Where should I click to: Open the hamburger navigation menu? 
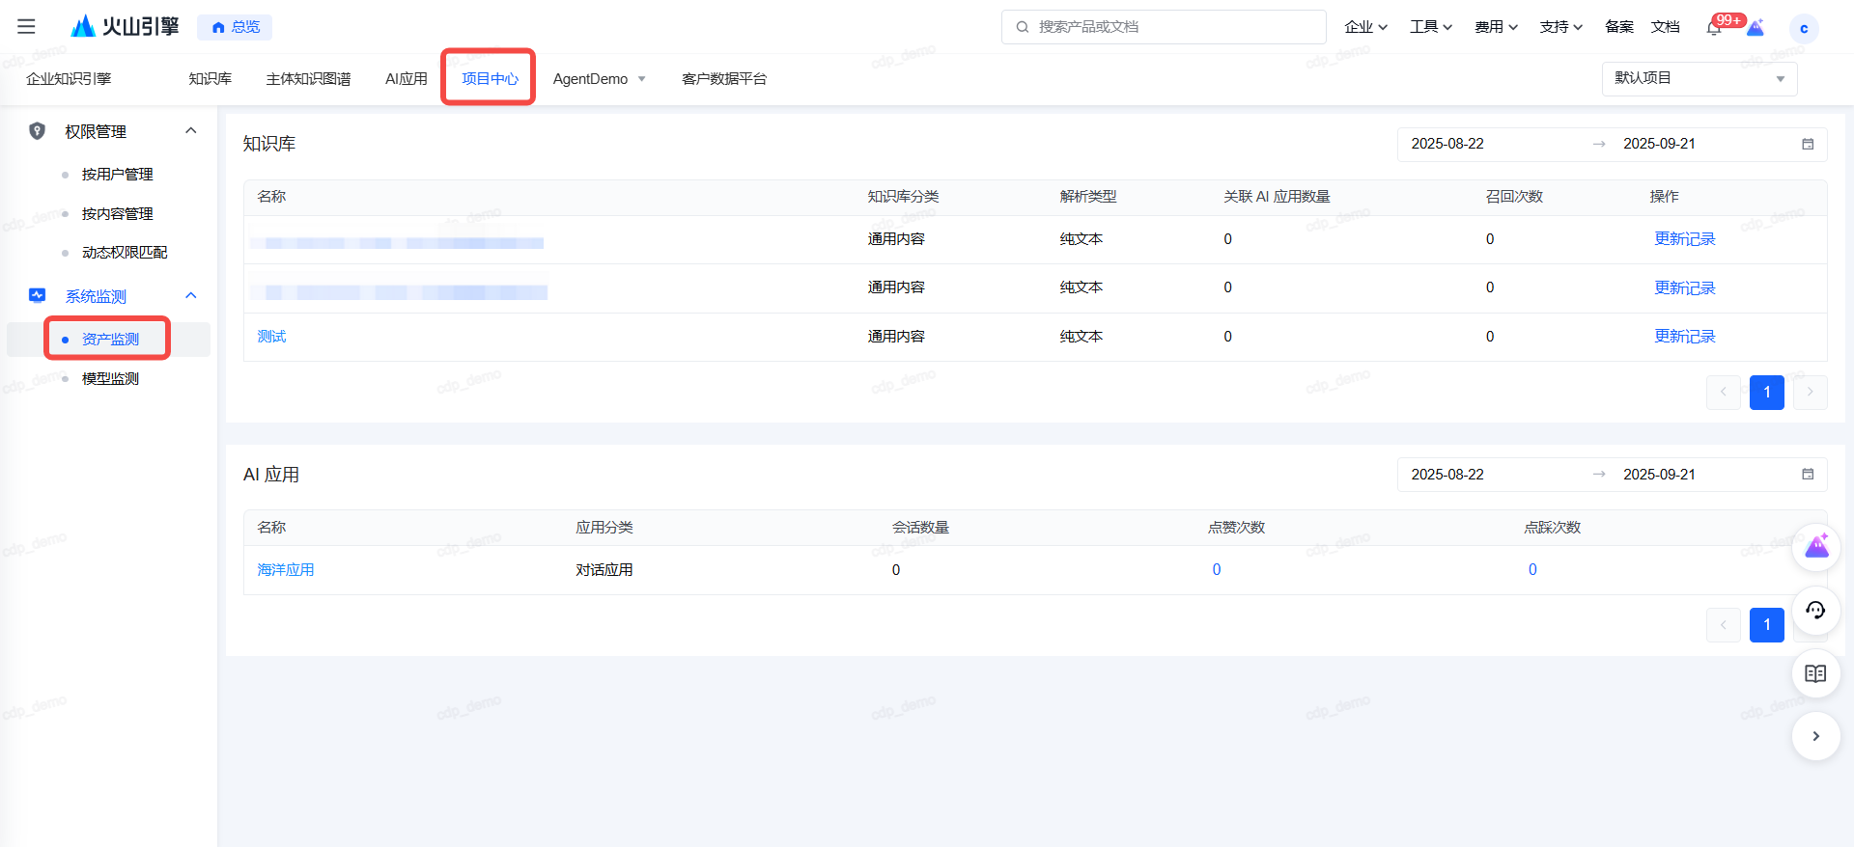point(26,27)
